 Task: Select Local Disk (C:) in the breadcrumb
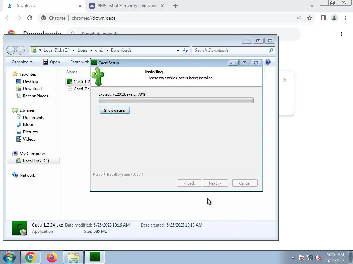[57, 50]
